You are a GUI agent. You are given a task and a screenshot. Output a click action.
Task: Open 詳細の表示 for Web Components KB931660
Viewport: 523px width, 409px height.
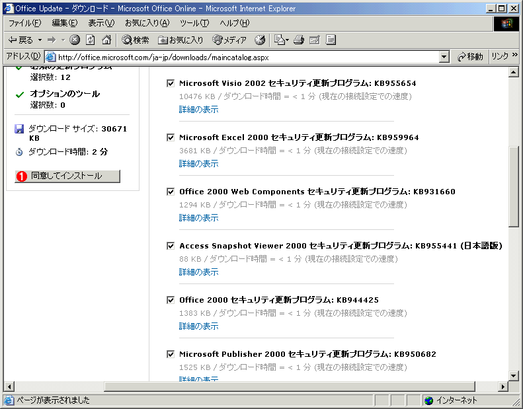point(199,218)
